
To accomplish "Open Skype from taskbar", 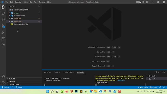I will tap(91, 91).
